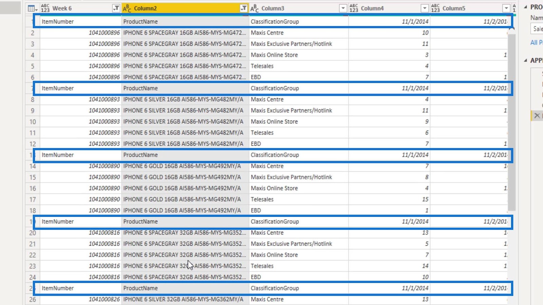Screen dimensions: 543x305
Task: Open the Column3 filter dropdown
Action: (343, 8)
